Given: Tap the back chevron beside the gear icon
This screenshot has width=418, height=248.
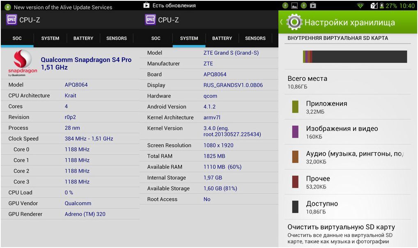Looking at the screenshot, I should pos(282,22).
